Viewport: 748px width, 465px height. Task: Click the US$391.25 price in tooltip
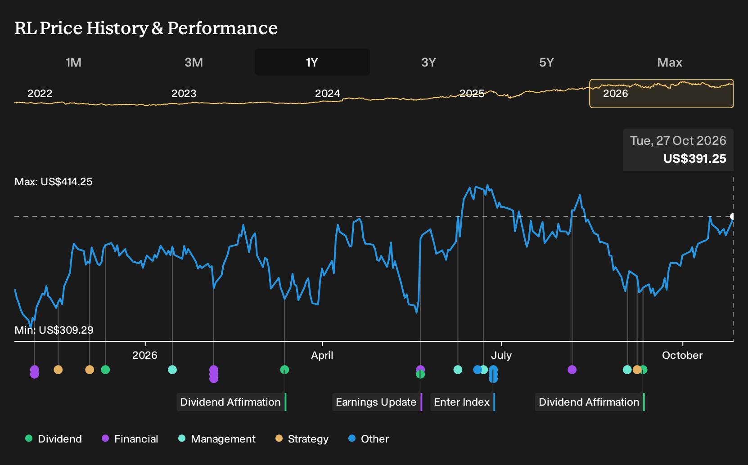click(695, 159)
